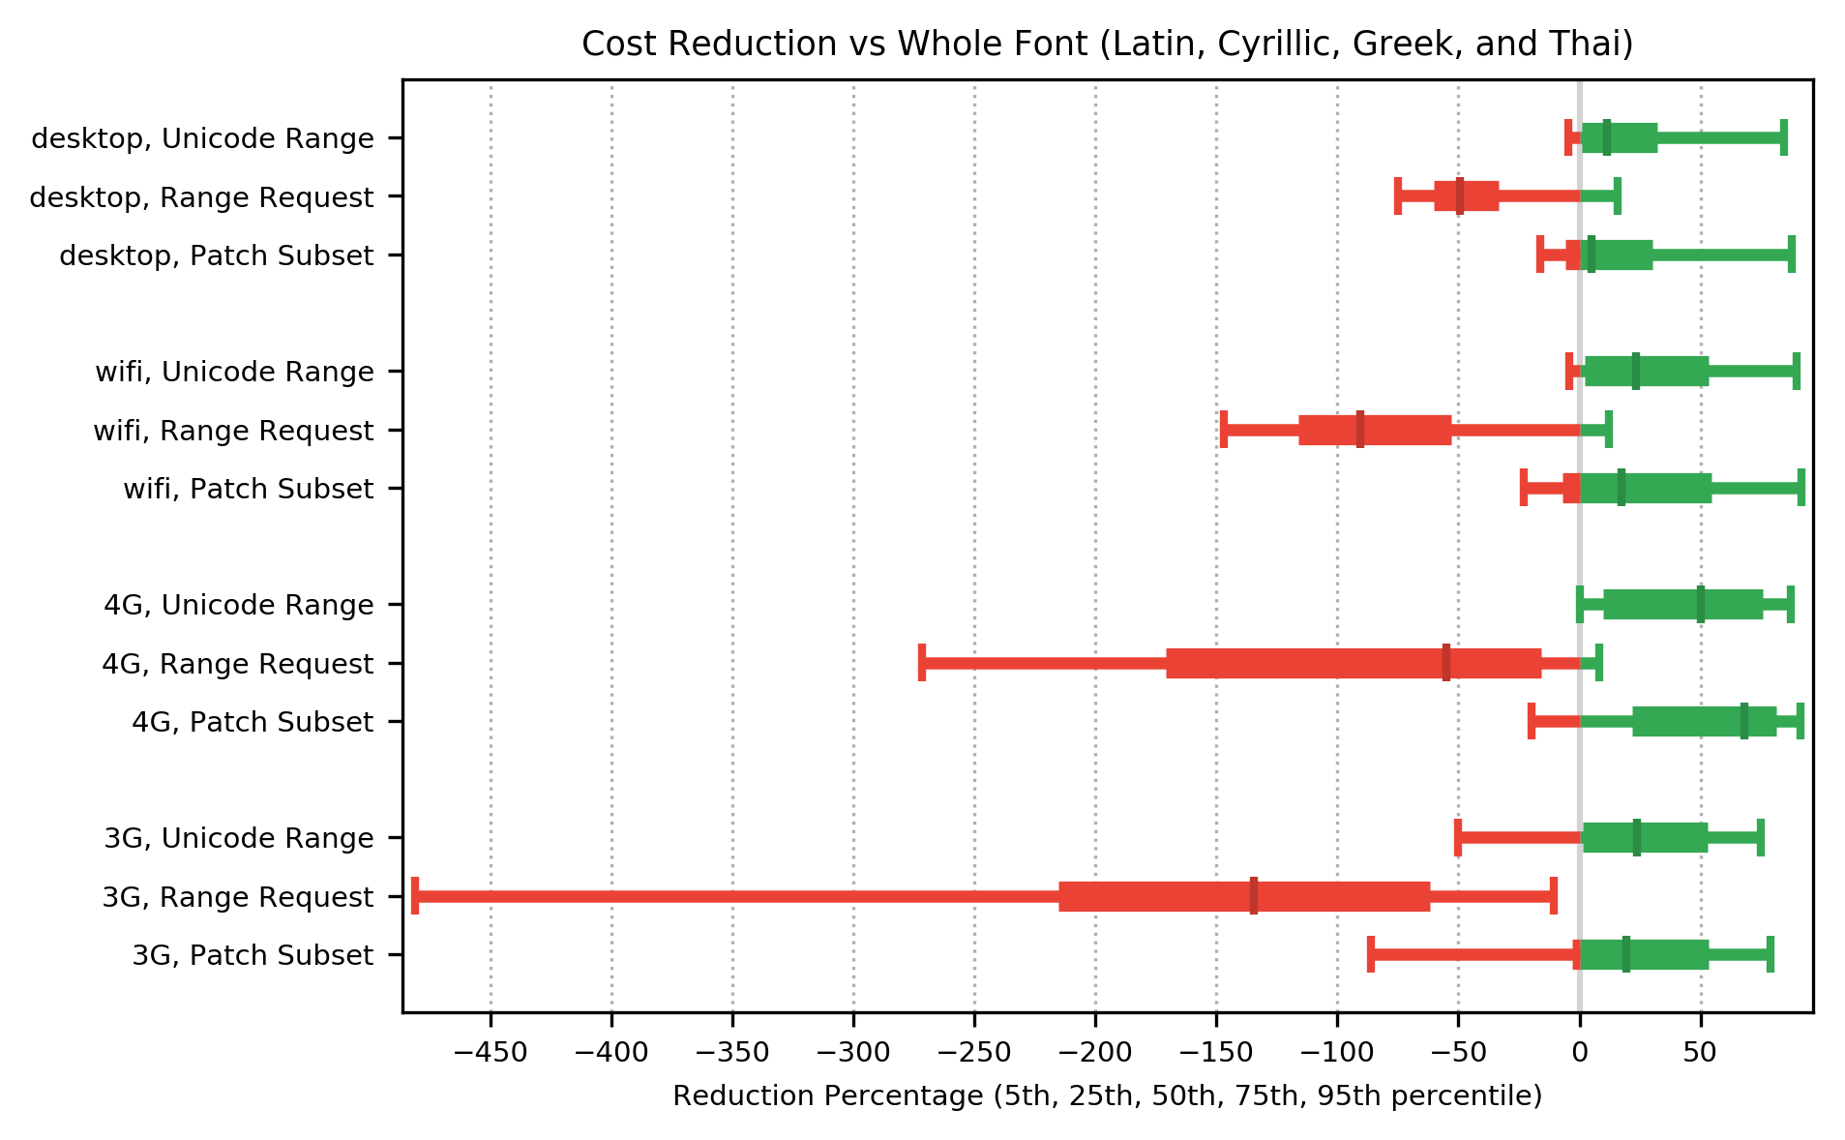Click the 'wifi, Patch Subset' label
This screenshot has width=1845, height=1140.
click(248, 490)
